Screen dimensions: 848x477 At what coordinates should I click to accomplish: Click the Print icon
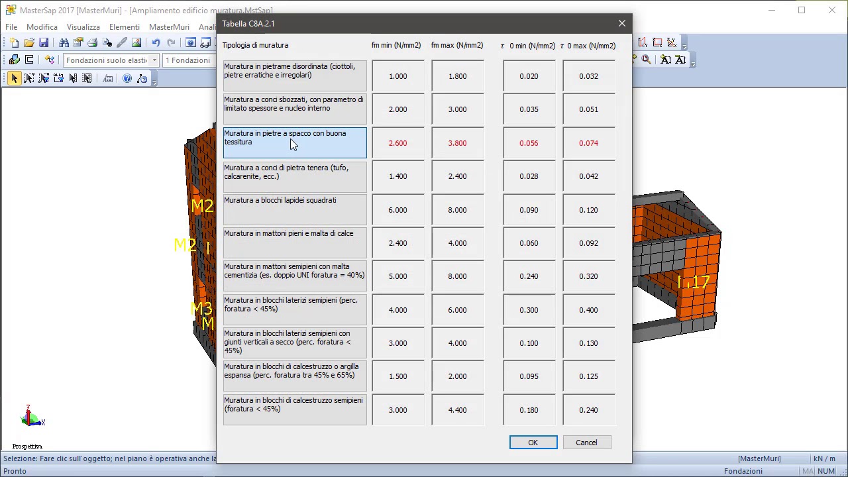coord(92,42)
